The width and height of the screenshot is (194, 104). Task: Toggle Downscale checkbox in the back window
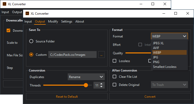8,30
